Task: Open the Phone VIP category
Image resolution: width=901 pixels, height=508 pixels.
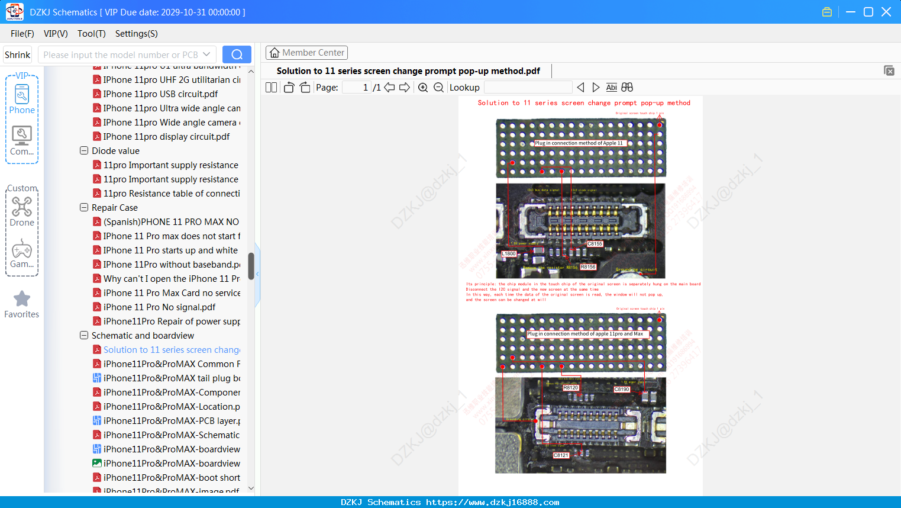Action: click(x=22, y=99)
